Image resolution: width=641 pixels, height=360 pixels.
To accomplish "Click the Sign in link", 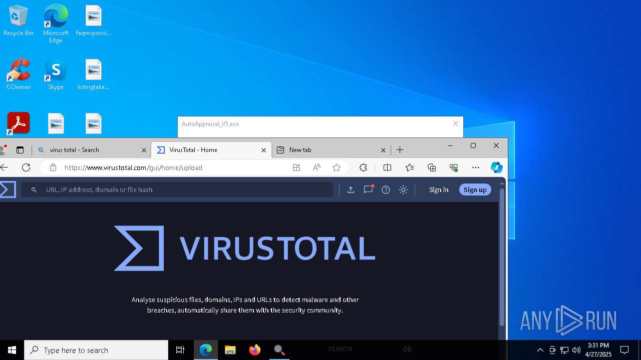I will click(439, 189).
